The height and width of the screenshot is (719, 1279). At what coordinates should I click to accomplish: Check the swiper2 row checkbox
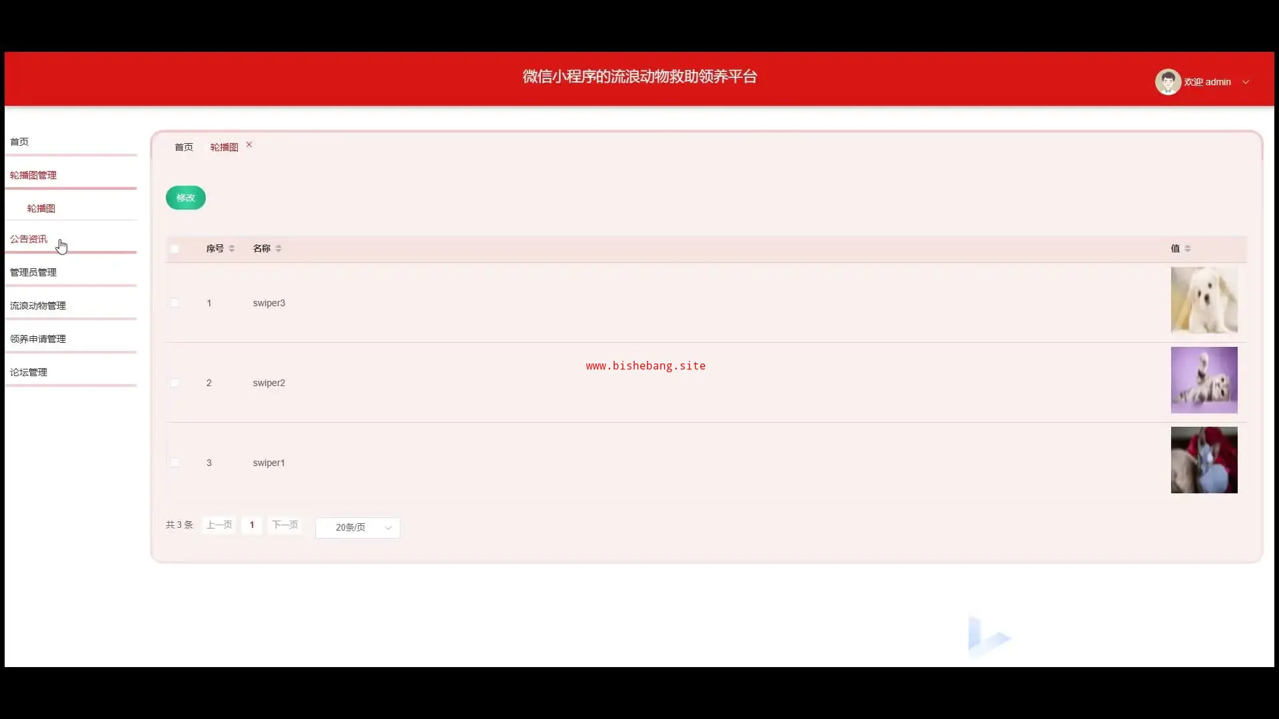coord(175,383)
